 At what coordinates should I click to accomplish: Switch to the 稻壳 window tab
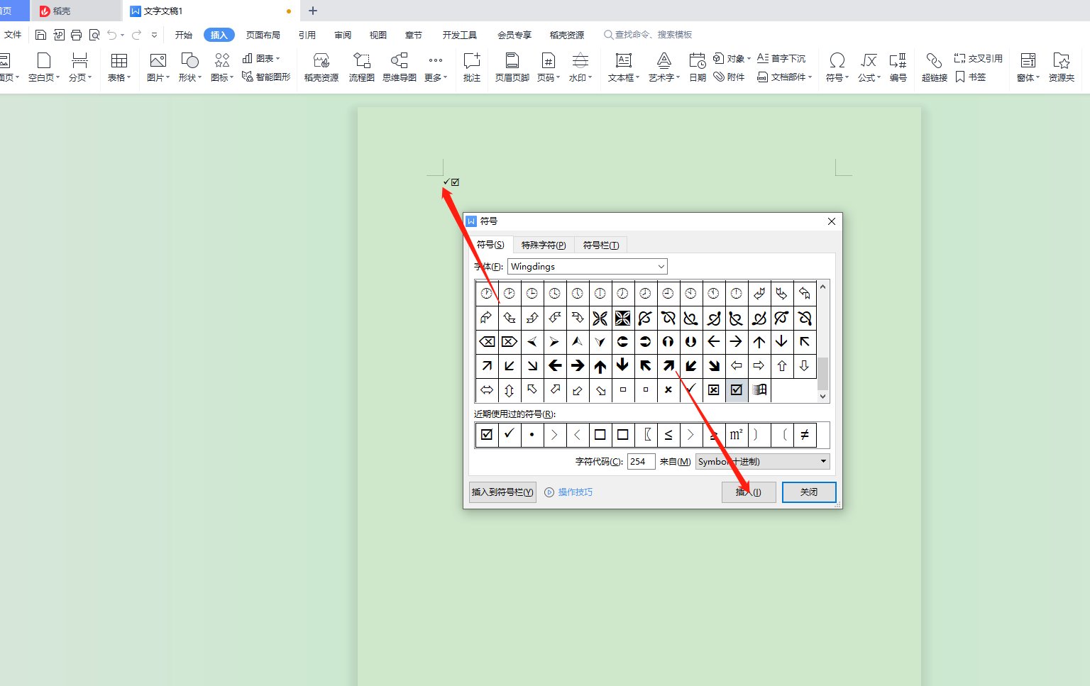click(75, 11)
